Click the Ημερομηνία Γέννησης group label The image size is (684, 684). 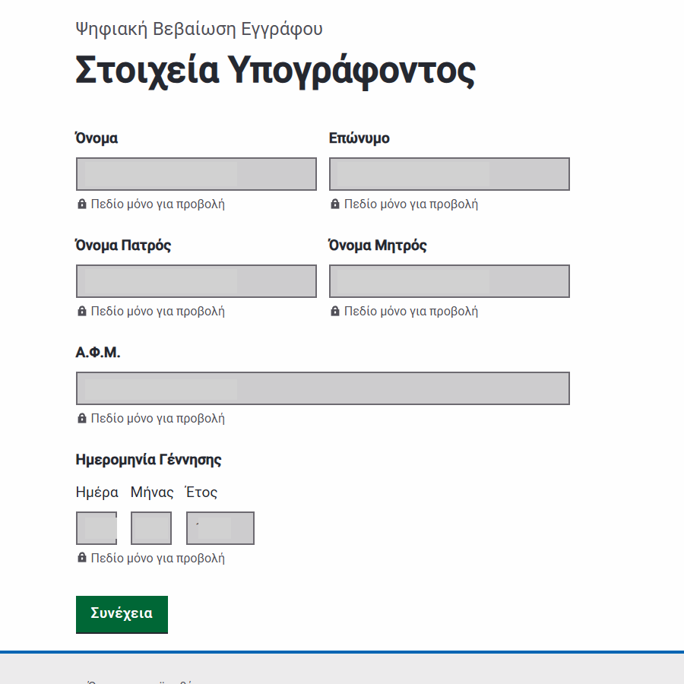pyautogui.click(x=148, y=459)
